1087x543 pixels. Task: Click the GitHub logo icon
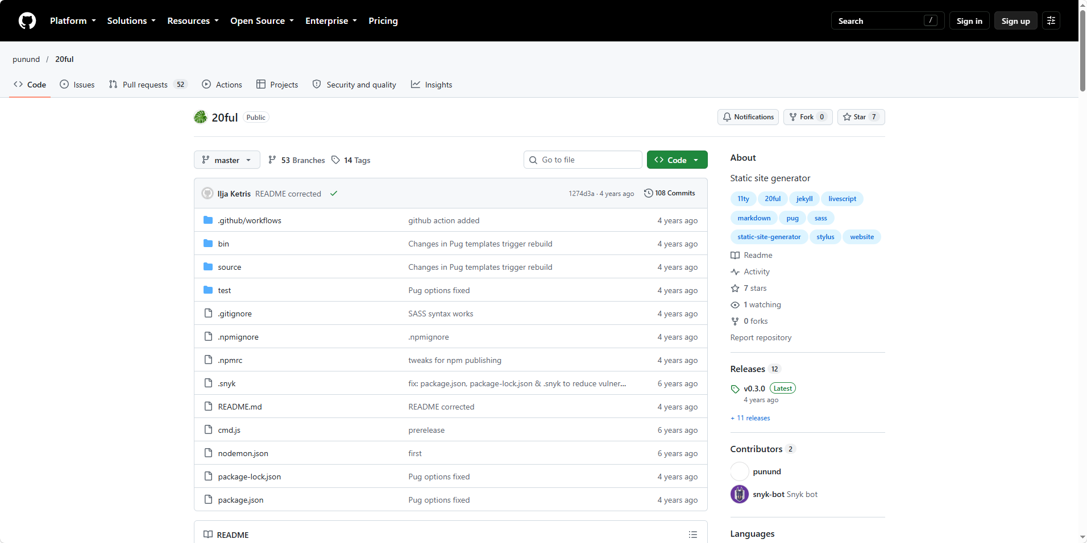point(27,21)
